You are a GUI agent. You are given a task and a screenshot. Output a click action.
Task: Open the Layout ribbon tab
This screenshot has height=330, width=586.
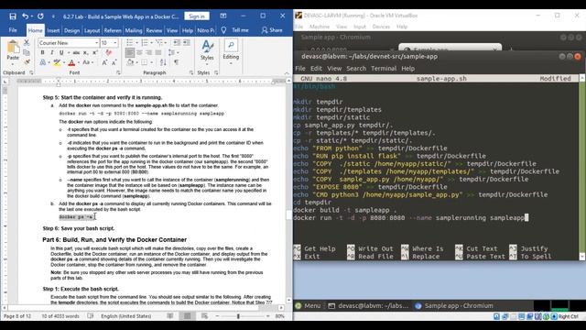click(92, 30)
